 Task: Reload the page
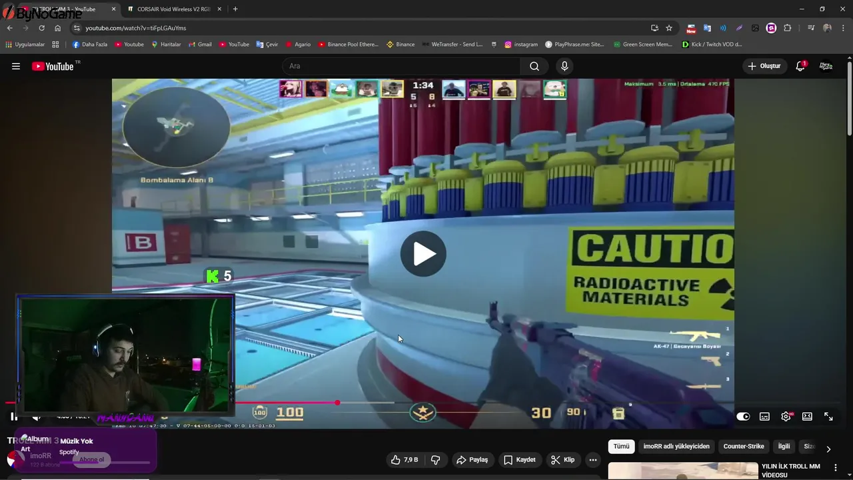click(41, 28)
